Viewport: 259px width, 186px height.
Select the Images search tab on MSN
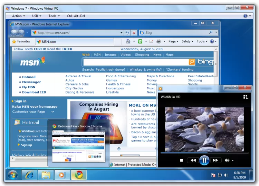[111, 55]
